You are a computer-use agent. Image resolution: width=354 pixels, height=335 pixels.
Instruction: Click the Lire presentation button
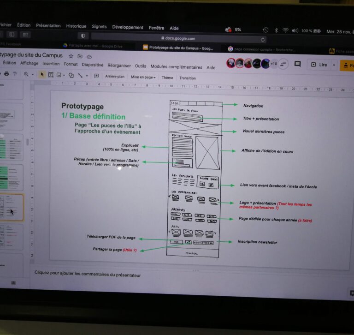tap(319, 65)
